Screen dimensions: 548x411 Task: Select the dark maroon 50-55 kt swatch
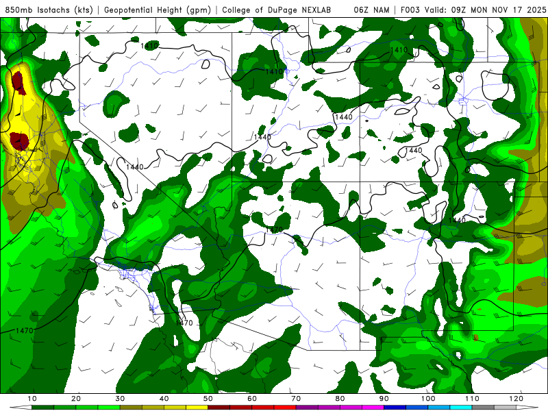[x=219, y=407]
